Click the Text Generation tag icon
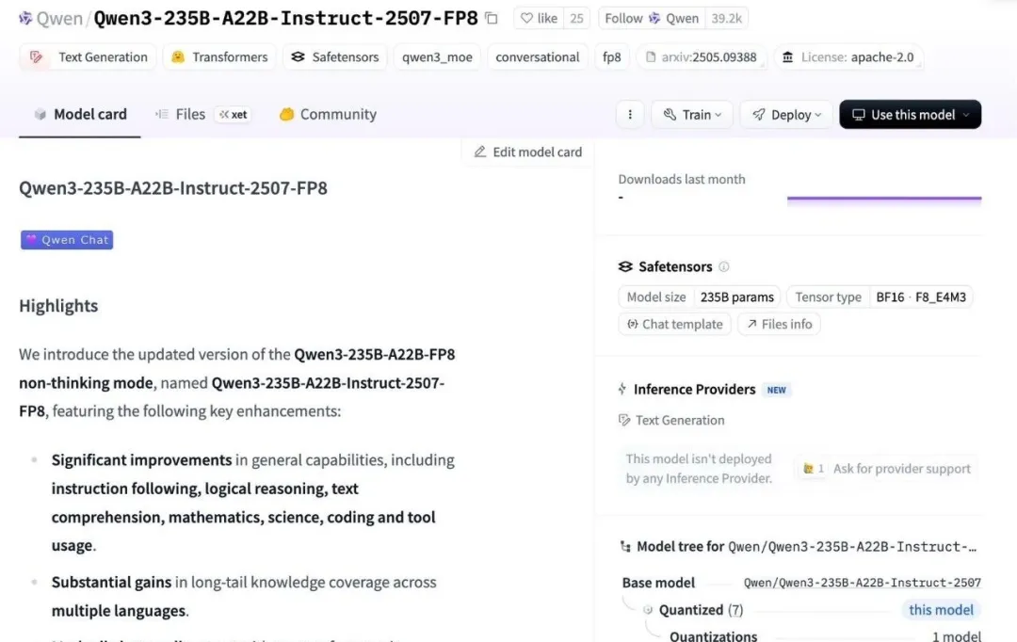Viewport: 1017px width, 642px height. point(37,57)
